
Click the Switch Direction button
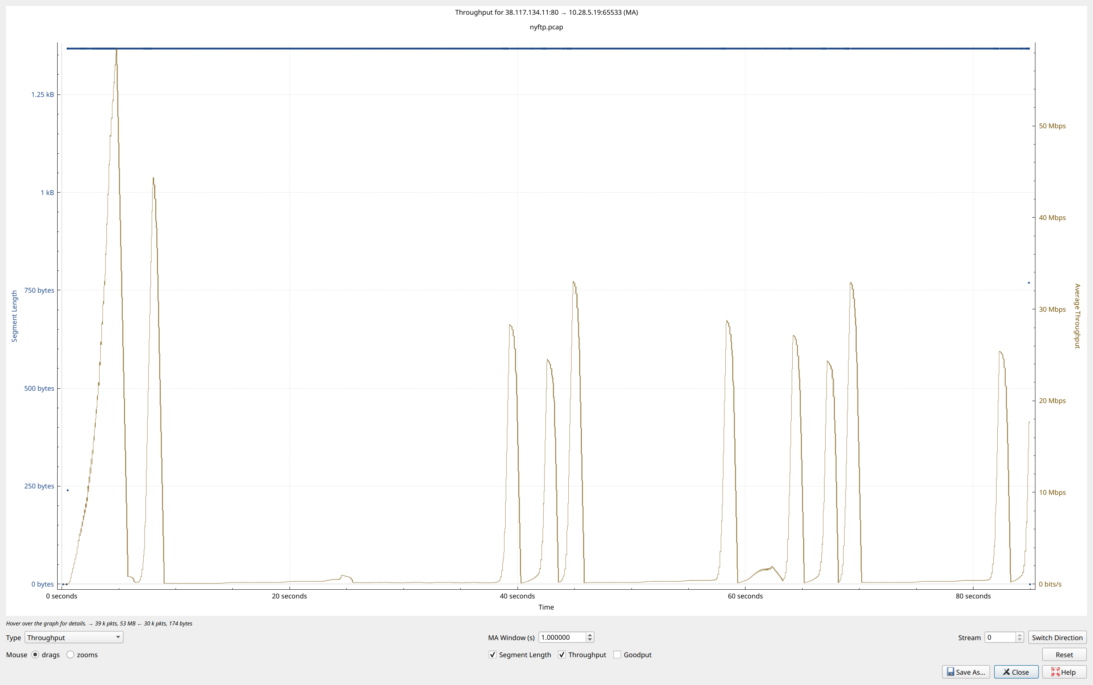[x=1057, y=637]
